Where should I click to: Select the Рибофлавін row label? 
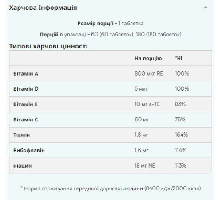point(29,150)
